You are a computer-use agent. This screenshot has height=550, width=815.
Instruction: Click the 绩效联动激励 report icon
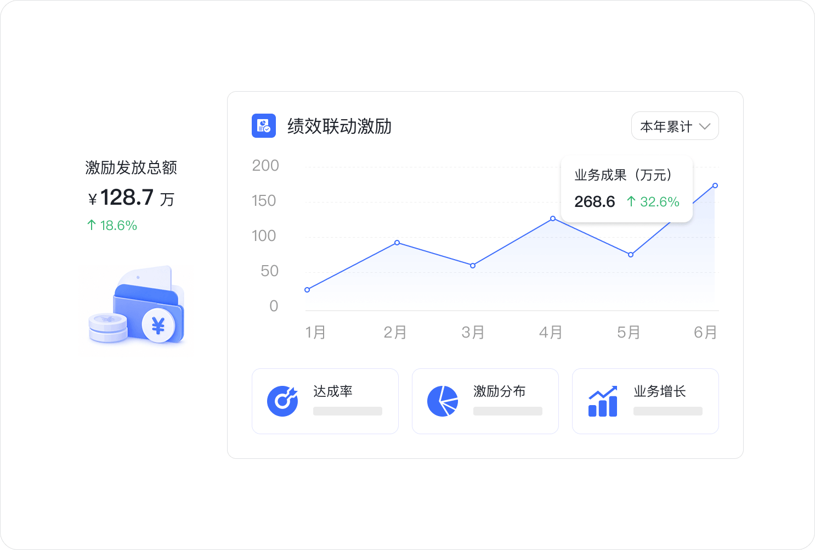pyautogui.click(x=264, y=126)
